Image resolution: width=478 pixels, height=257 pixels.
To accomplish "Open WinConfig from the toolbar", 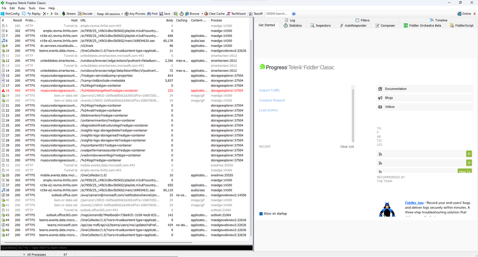I will (x=10, y=14).
